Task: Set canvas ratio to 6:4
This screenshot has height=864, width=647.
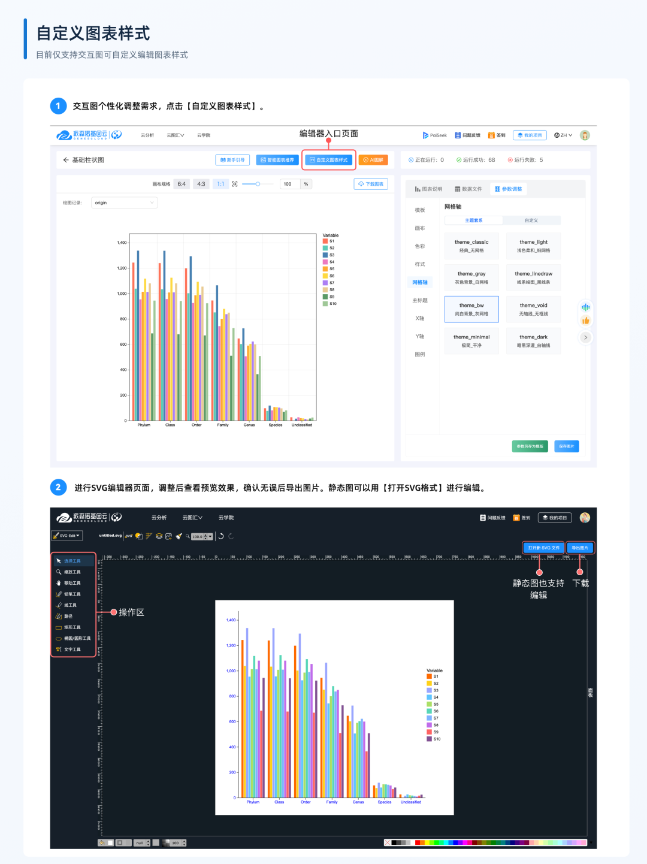Action: (x=182, y=184)
